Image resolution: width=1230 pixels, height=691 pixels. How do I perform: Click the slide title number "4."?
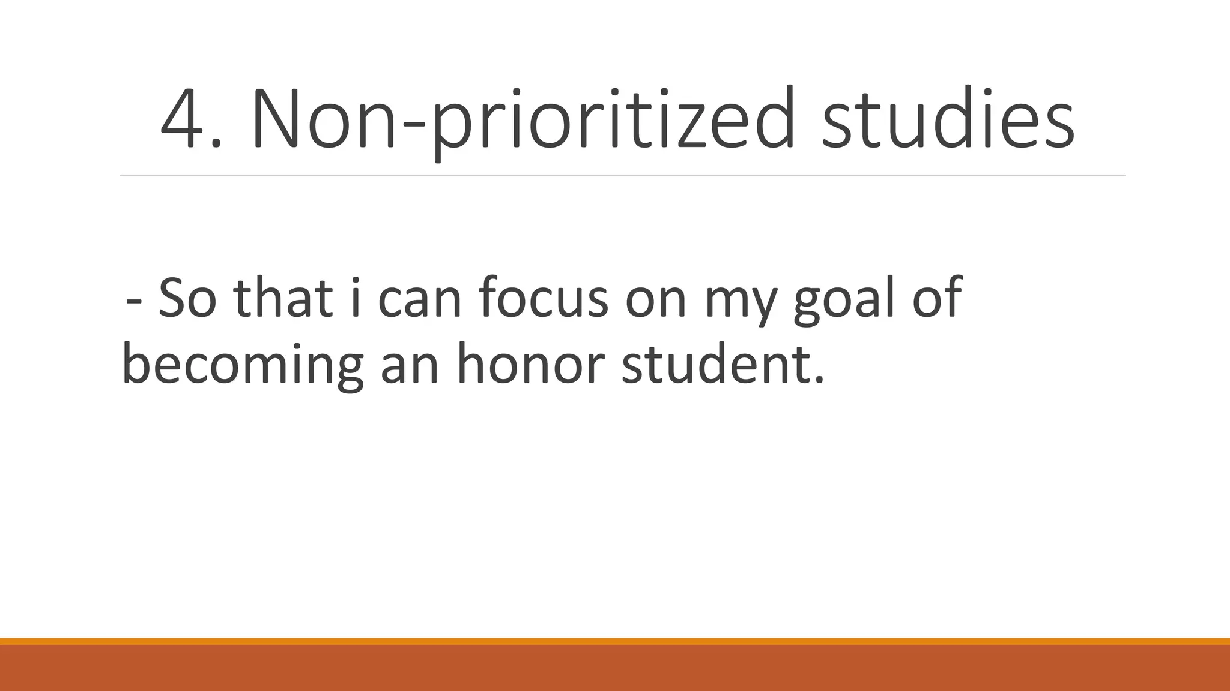tap(191, 119)
